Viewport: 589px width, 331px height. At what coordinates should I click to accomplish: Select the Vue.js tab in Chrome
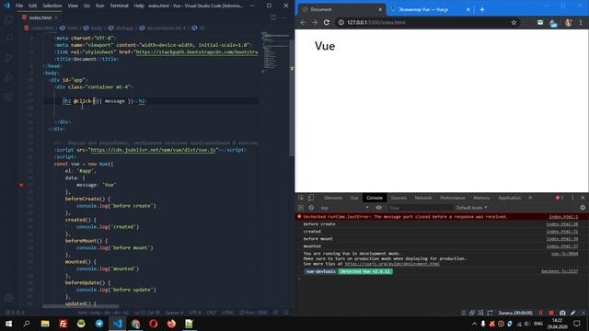(430, 9)
